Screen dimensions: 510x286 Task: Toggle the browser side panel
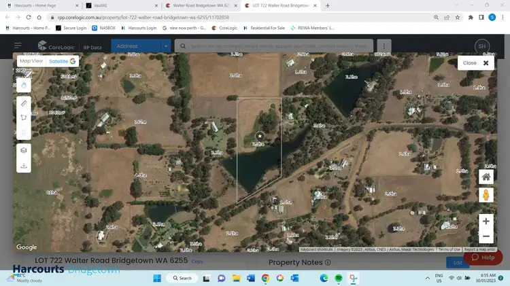481,17
